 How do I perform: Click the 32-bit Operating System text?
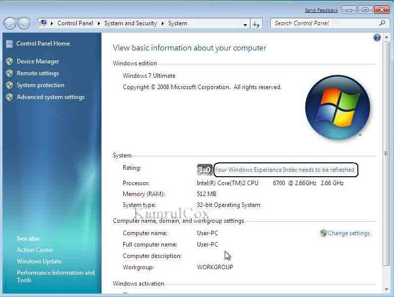coord(228,205)
